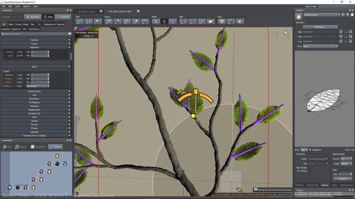Screen dimensions: 355x199
Task: Click the properties search field
Action: (x=35, y=34)
